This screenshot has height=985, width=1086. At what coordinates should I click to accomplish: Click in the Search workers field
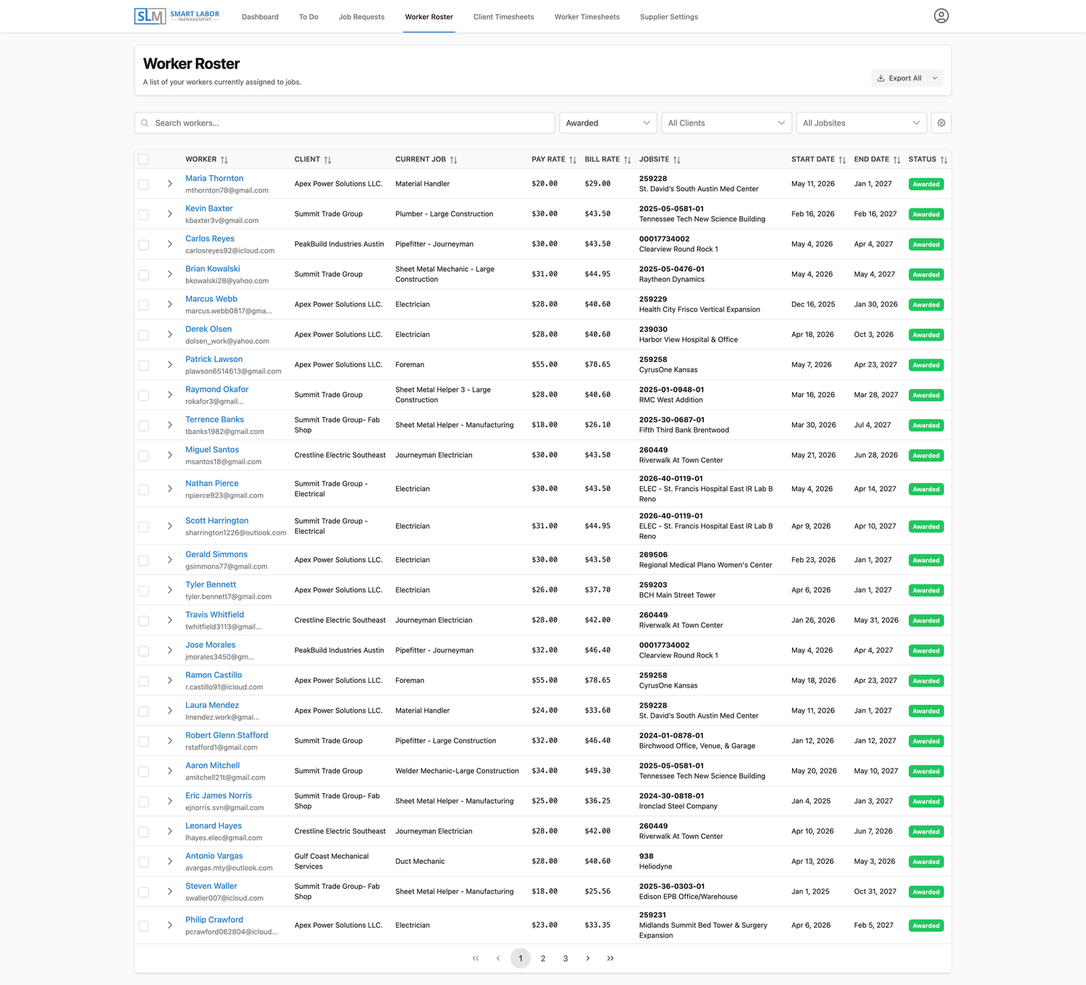pyautogui.click(x=345, y=123)
